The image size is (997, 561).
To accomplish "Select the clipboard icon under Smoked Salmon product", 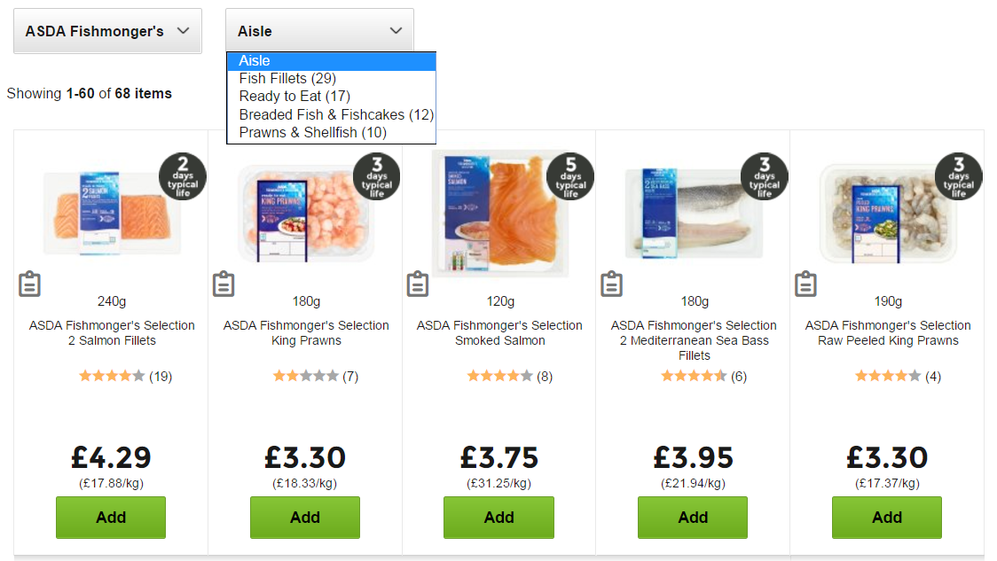I will (417, 284).
